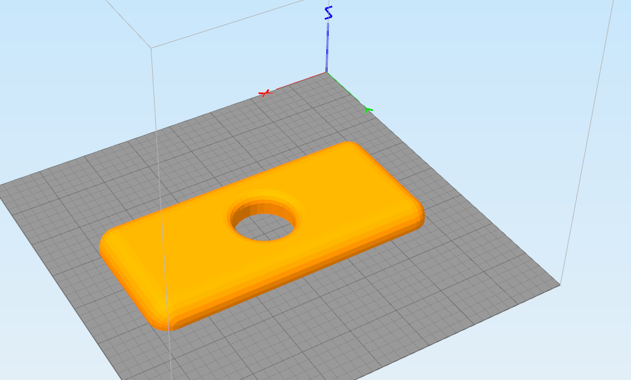Click the green Y axis label
Screen dimensions: 631x380
point(369,110)
